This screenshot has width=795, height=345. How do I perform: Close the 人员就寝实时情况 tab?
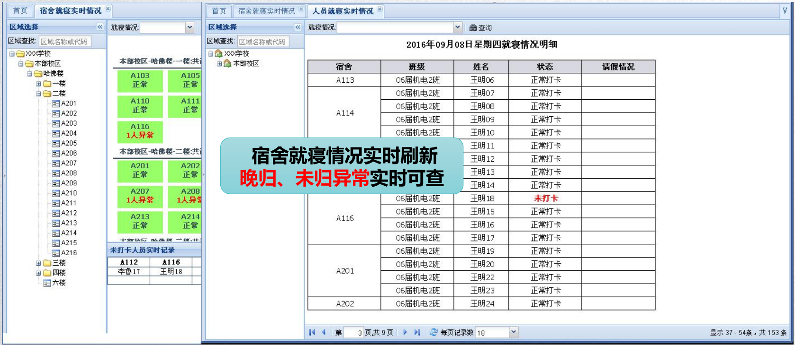click(379, 9)
